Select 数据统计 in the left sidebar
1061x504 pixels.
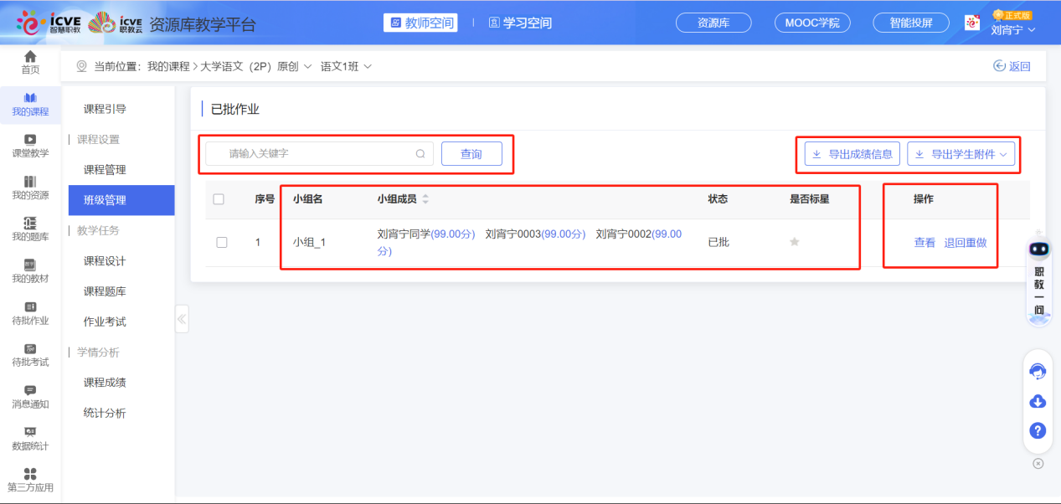point(30,437)
